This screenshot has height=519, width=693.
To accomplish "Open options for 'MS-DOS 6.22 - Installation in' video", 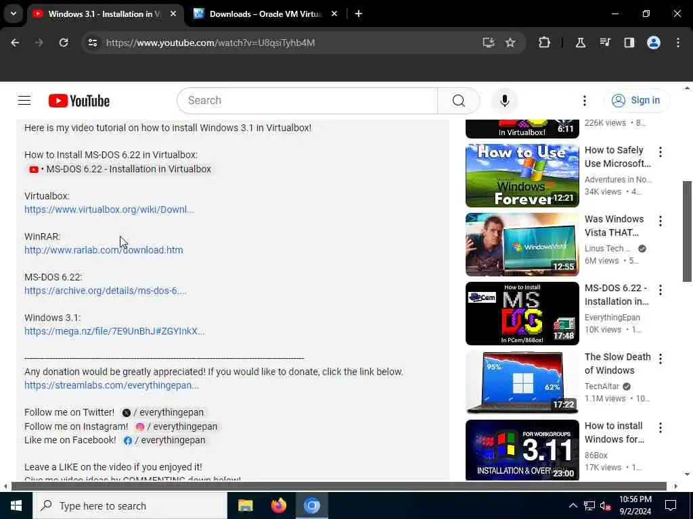I will click(x=661, y=290).
